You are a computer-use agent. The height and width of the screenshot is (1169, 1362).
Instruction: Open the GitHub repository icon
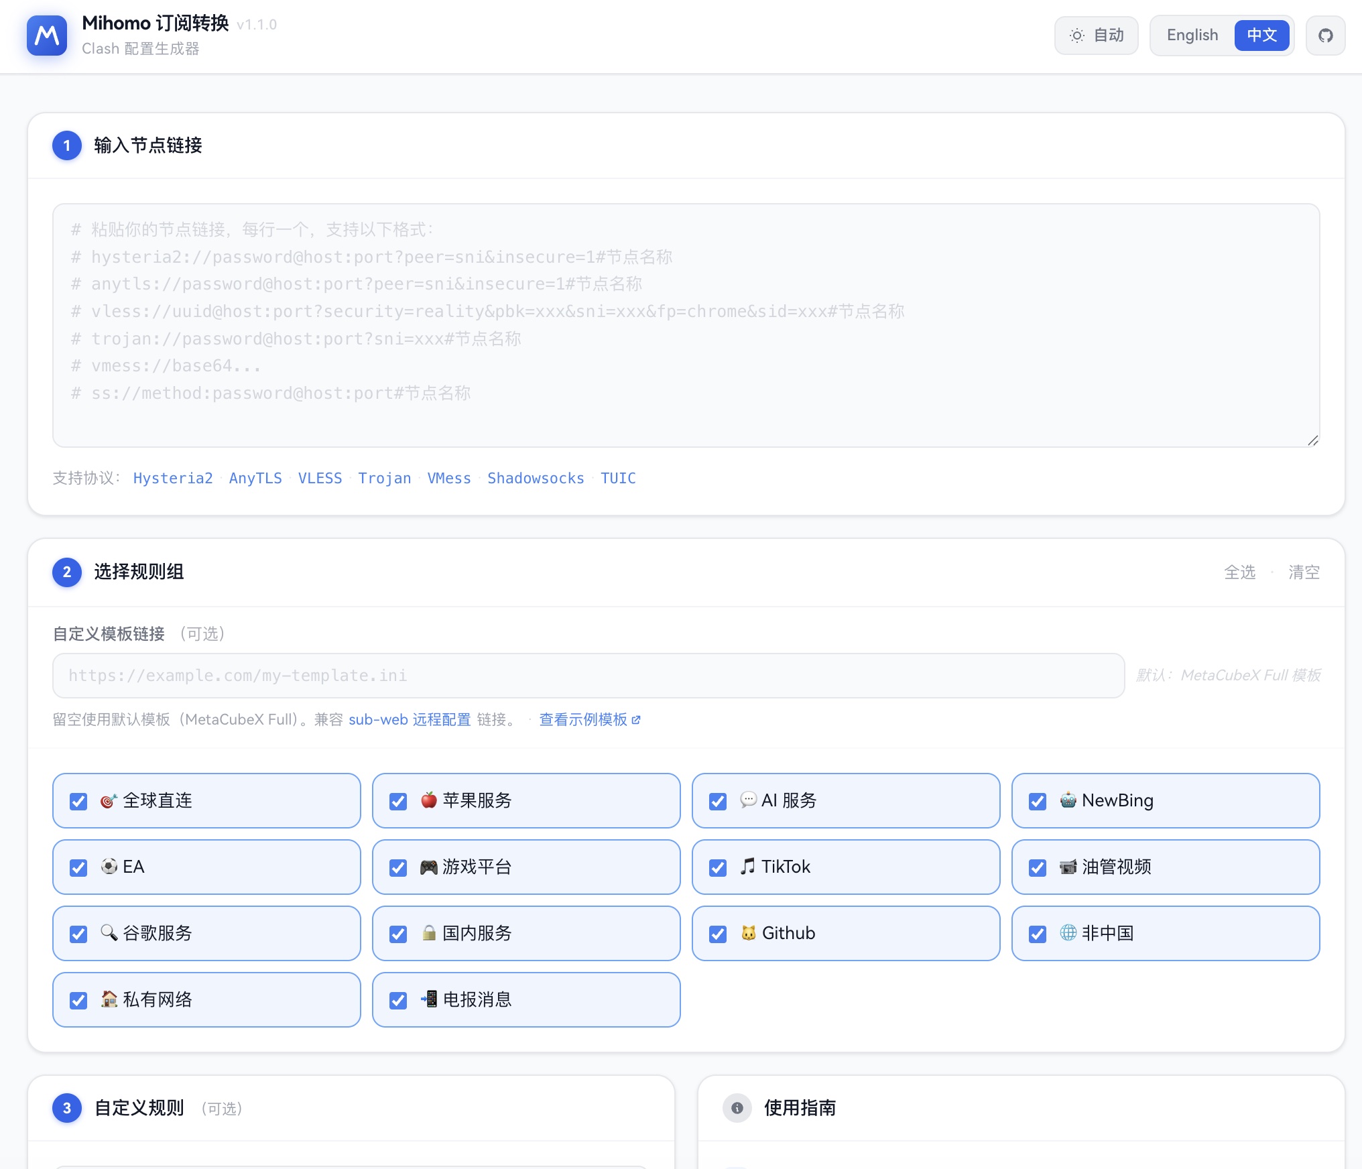[1325, 36]
